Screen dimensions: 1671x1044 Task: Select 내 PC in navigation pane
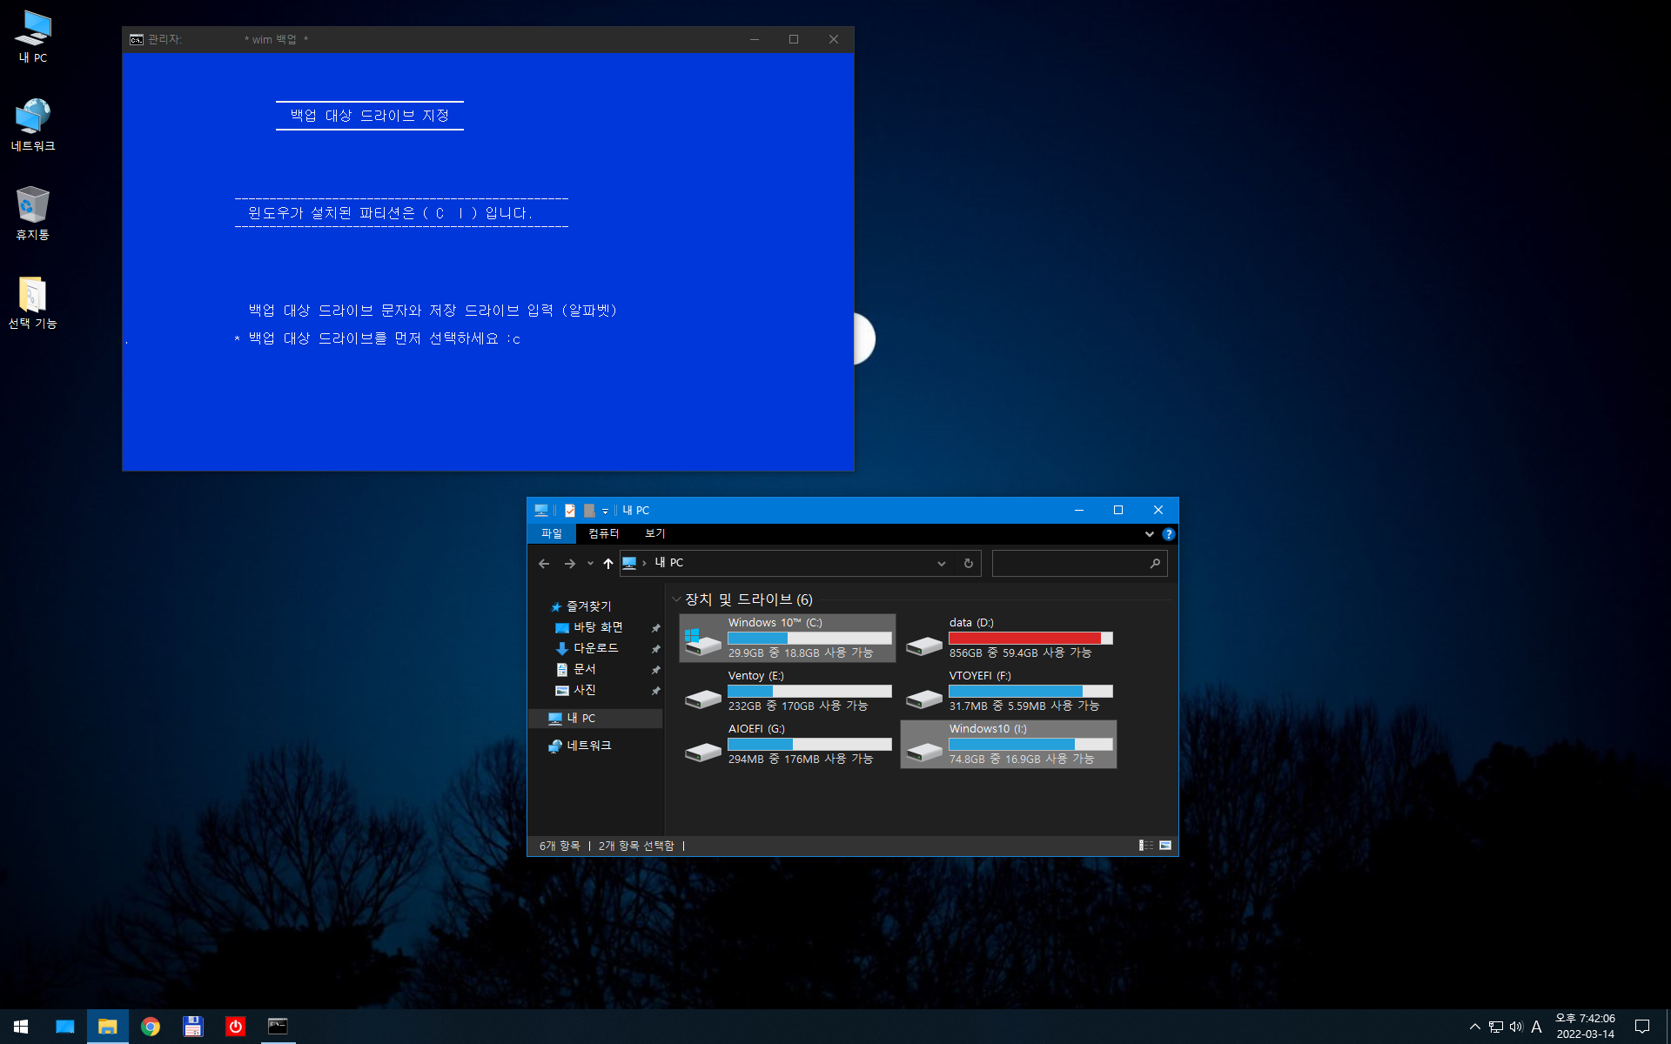click(595, 719)
